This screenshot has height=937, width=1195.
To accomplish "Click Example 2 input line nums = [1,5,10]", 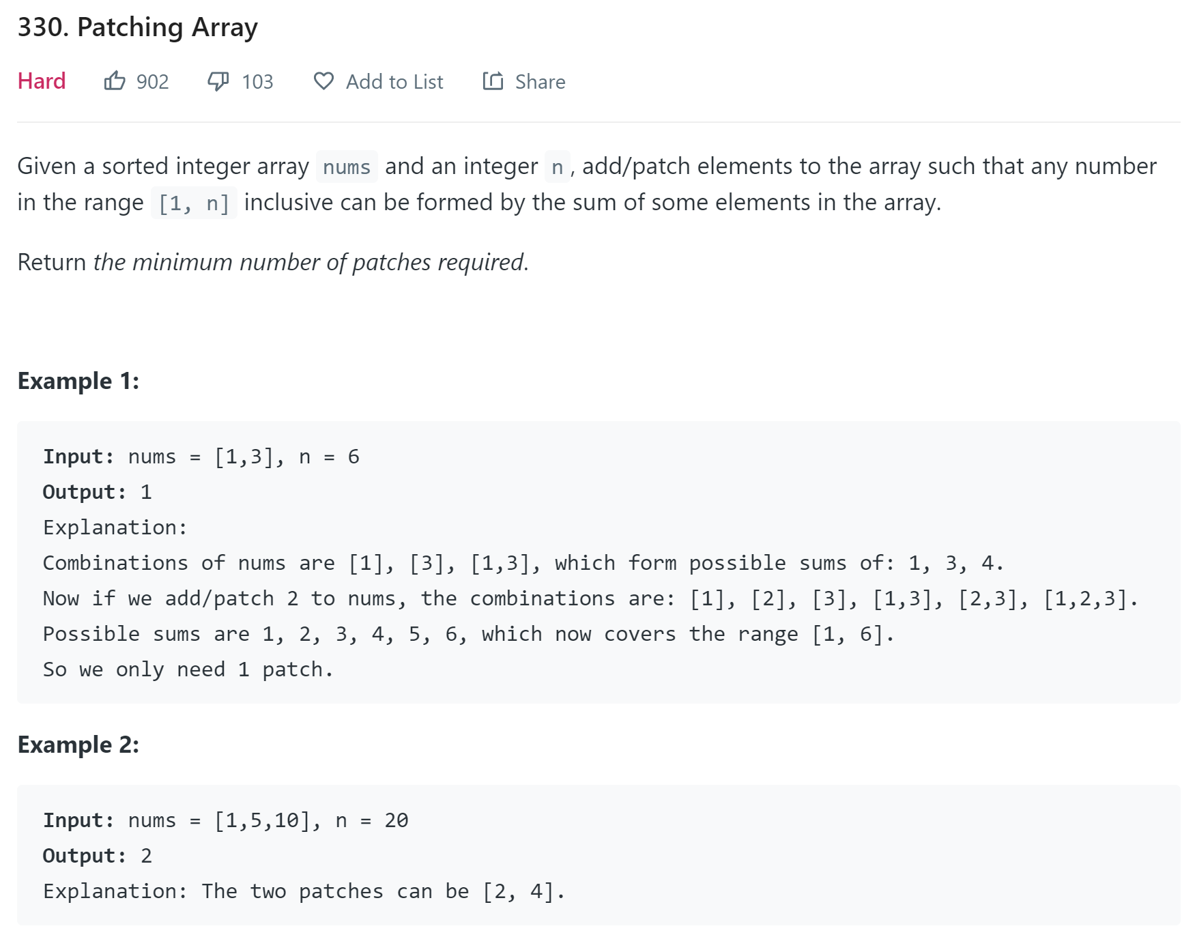I will (x=226, y=820).
